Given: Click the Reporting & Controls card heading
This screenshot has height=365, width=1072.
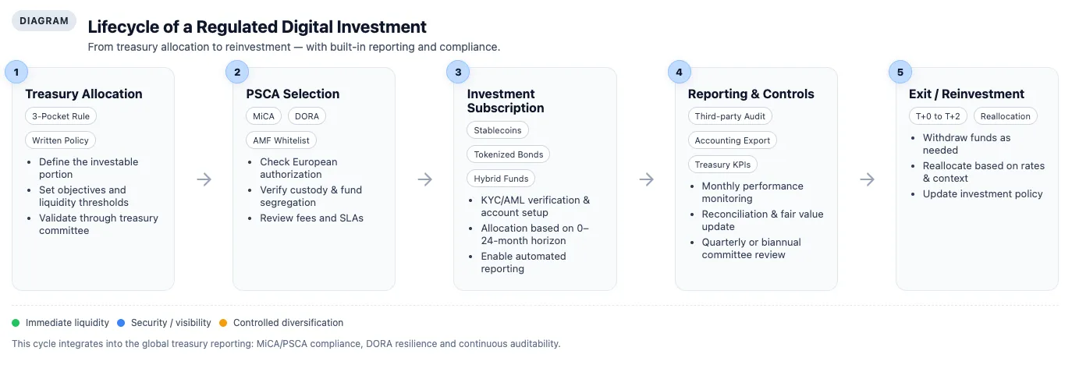Looking at the screenshot, I should click(751, 94).
